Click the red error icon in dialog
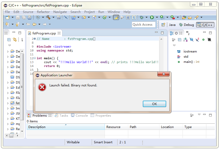 click(42, 87)
